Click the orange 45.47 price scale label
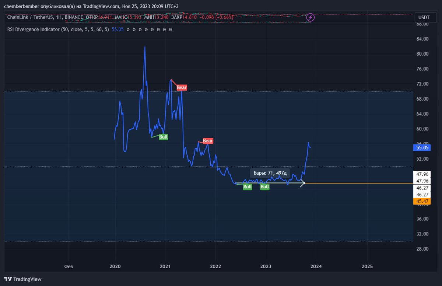Image resolution: width=442 pixels, height=286 pixels. [x=422, y=201]
